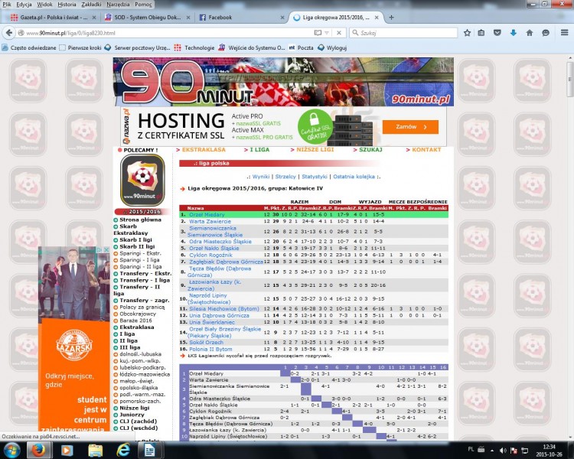Screen dimensions: 574x459
Task: Close the Gazeta.pl tab
Action: pyautogui.click(x=94, y=17)
